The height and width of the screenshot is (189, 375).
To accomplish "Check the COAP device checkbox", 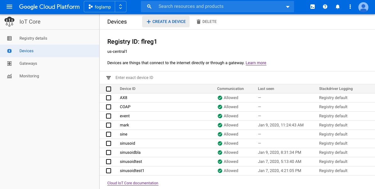I will (109, 107).
